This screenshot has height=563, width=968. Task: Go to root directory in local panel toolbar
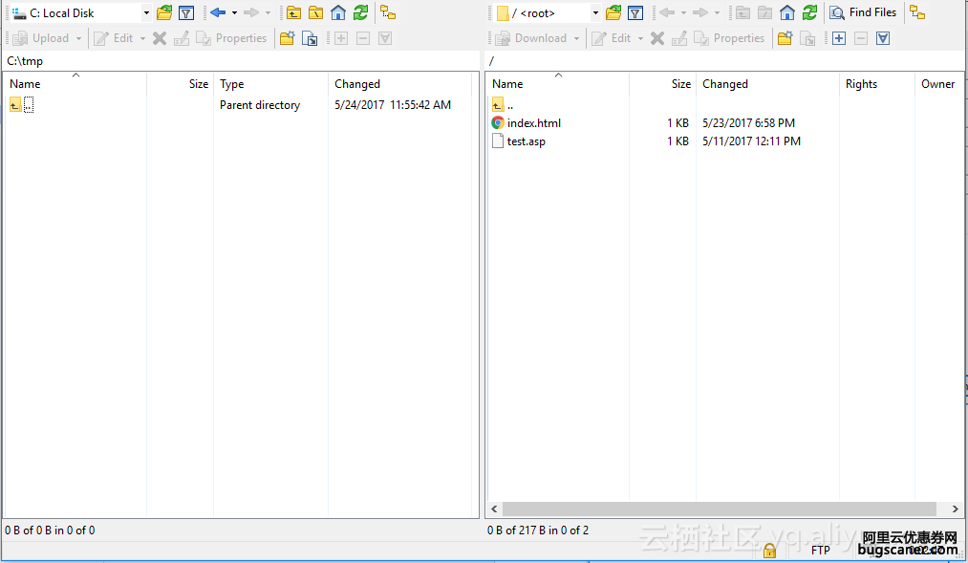(x=316, y=12)
